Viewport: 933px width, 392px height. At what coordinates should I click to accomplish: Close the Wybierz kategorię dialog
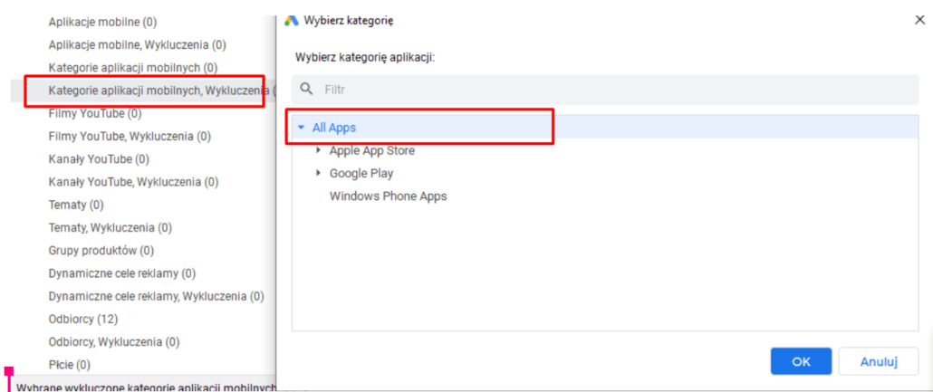click(919, 20)
